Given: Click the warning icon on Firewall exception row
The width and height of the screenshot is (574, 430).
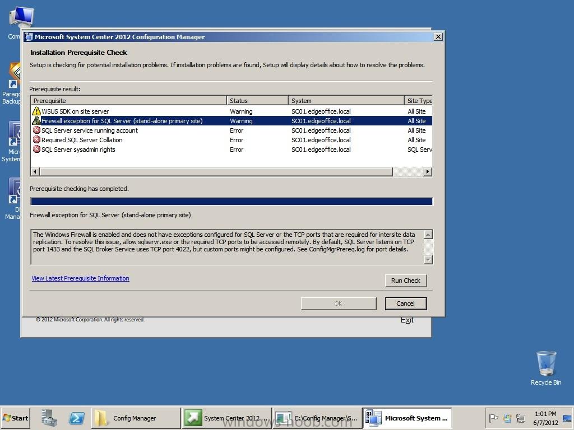Looking at the screenshot, I should tap(36, 121).
